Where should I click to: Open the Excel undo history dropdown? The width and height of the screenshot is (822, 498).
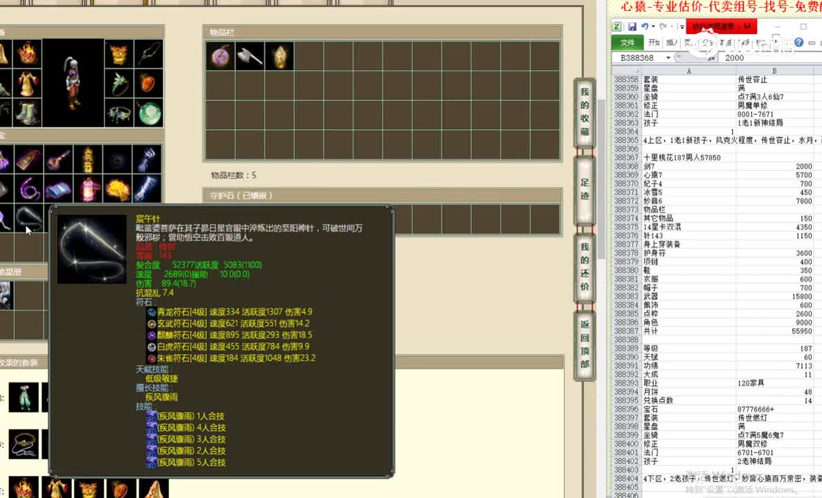point(653,26)
